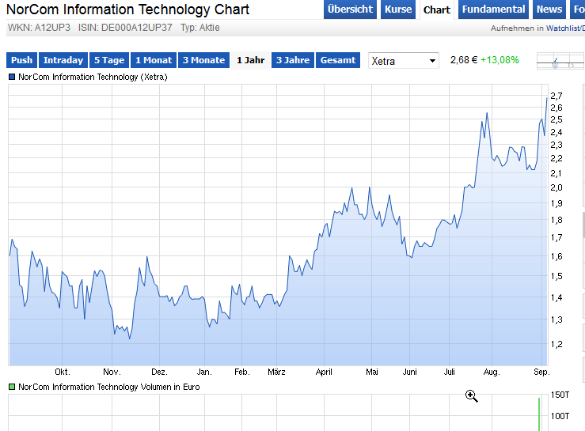Select the 5 Tage time range
Image resolution: width=585 pixels, height=431 pixels.
109,60
